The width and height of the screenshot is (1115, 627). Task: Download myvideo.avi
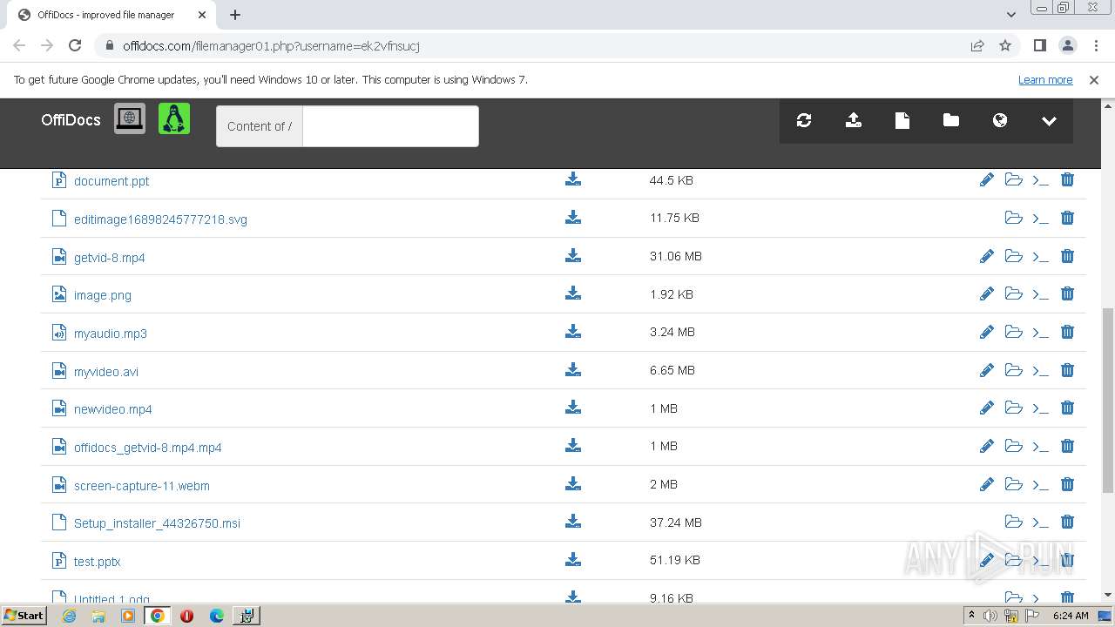point(573,370)
